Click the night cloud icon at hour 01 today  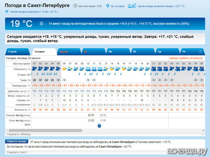[x=34, y=69]
